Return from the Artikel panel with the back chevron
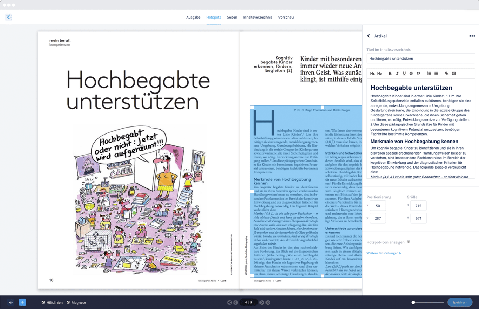Screen dimensions: 479x309 [369, 36]
